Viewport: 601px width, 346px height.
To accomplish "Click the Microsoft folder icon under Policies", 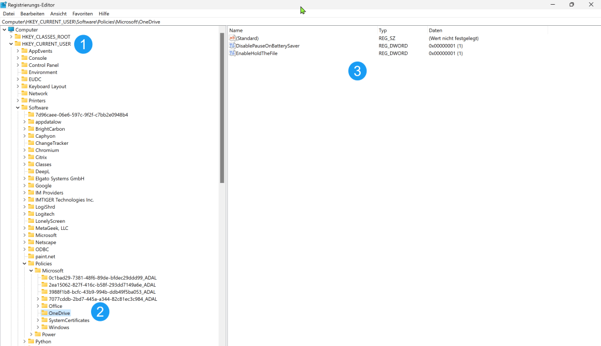I will click(37, 270).
